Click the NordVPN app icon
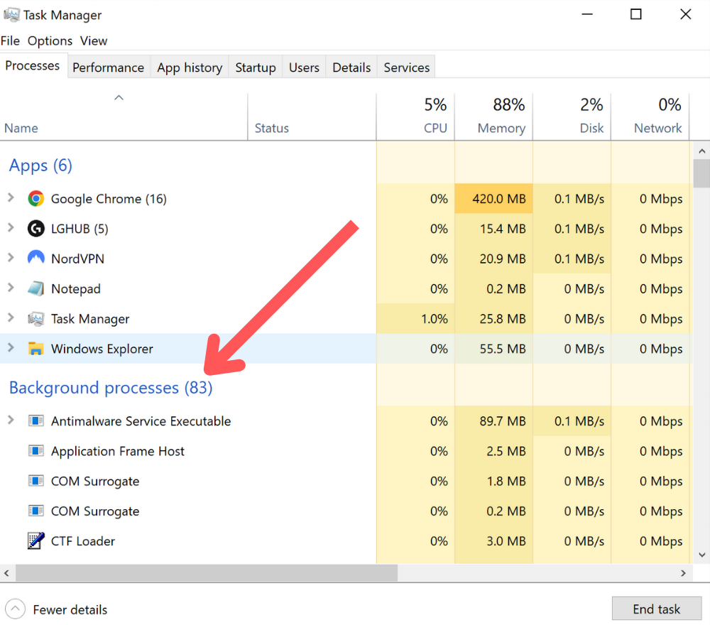 click(x=35, y=258)
